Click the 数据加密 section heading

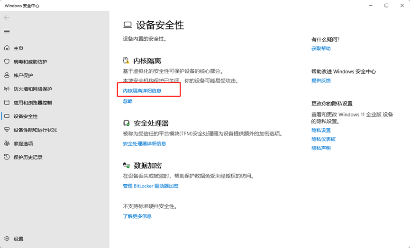coord(147,165)
